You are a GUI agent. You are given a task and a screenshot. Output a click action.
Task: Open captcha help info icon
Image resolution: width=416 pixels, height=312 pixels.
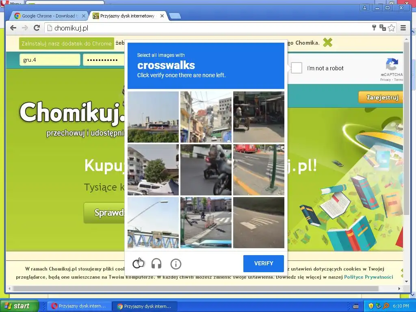point(175,264)
